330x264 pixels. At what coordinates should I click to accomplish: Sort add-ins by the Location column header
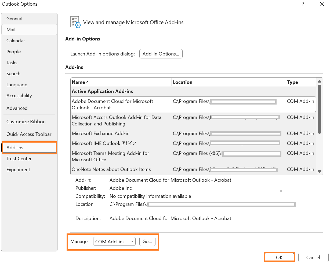[x=229, y=82]
